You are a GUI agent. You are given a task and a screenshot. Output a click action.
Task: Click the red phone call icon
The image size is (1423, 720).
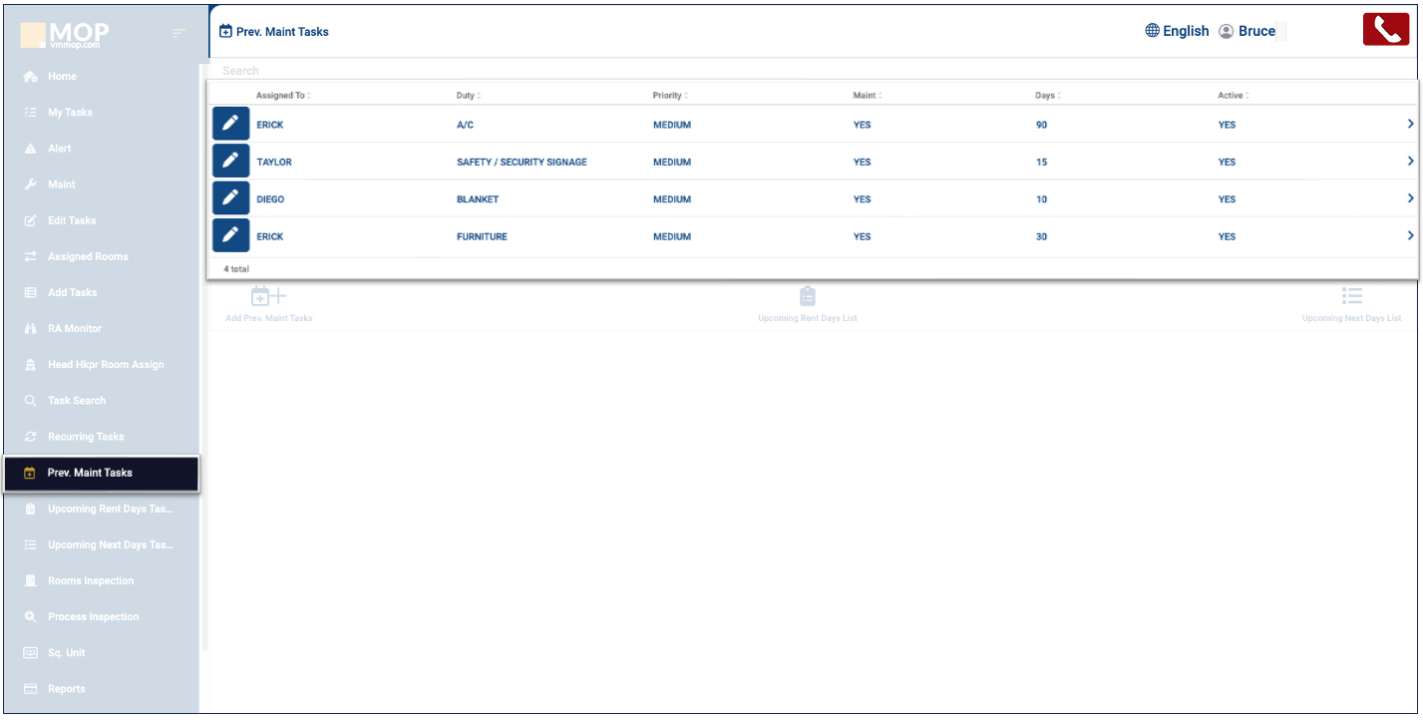click(1385, 30)
